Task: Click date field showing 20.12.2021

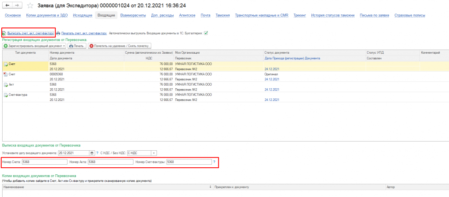Action: (74, 153)
